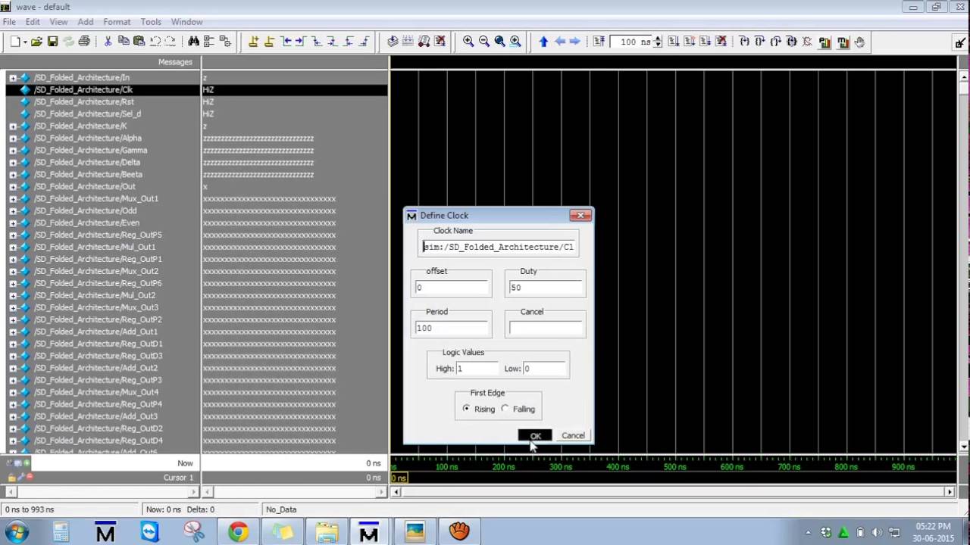970x545 pixels.
Task: Open the File menu
Action: click(x=9, y=22)
